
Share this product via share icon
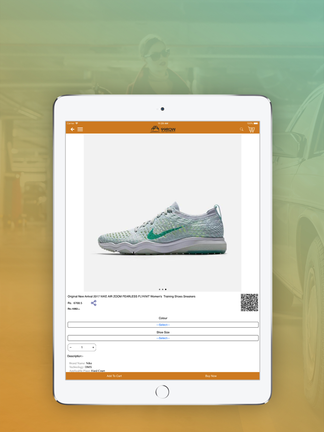click(94, 303)
